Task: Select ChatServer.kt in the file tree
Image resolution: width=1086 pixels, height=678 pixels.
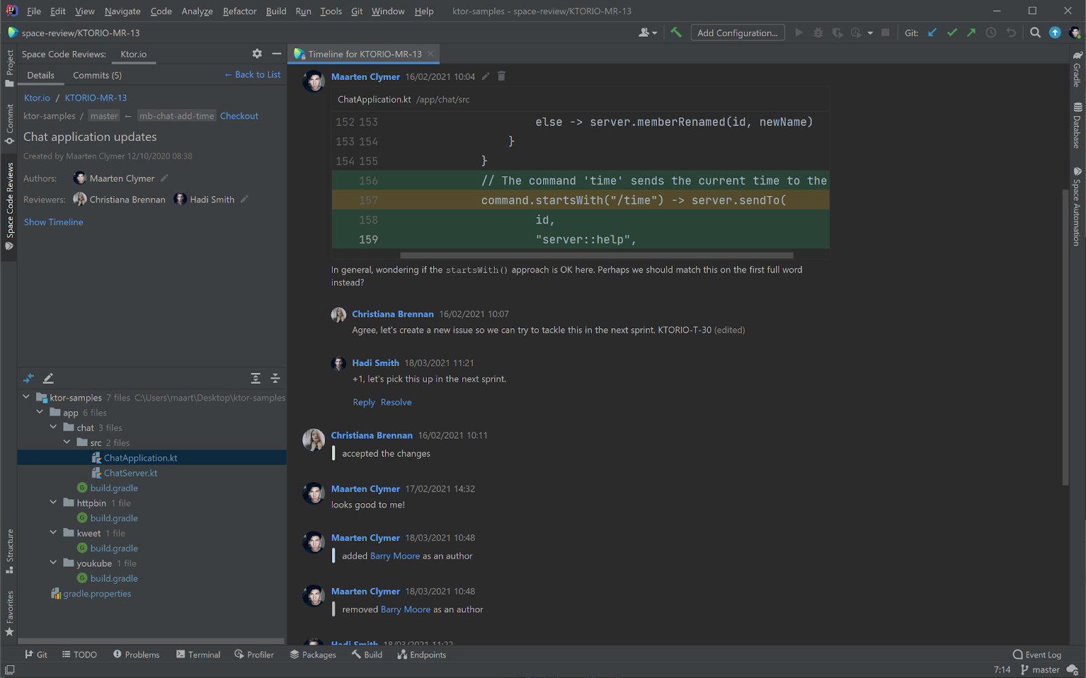Action: coord(130,473)
